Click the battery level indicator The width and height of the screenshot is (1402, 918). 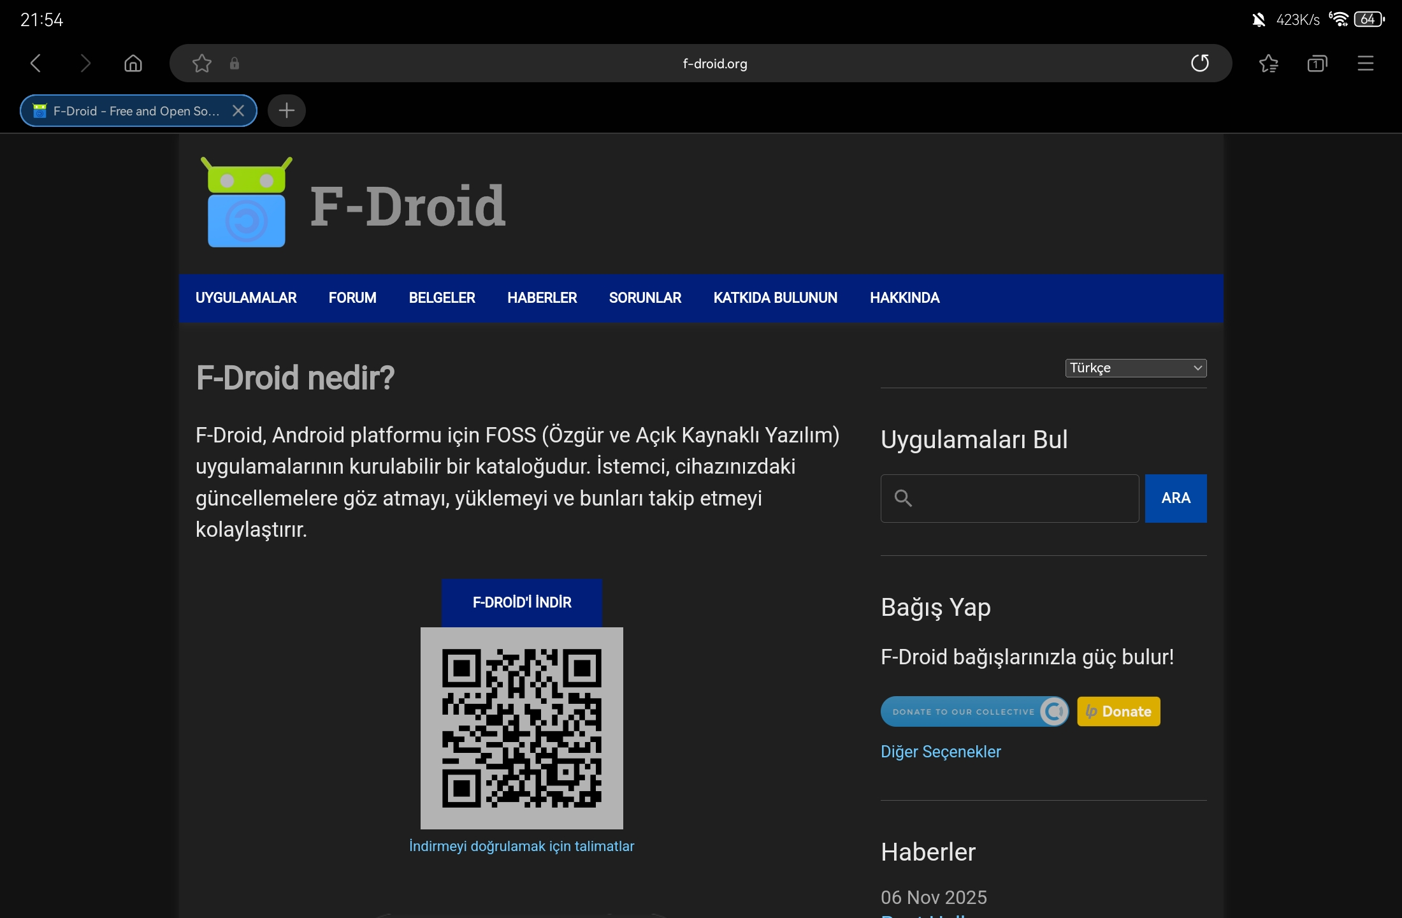[1369, 19]
